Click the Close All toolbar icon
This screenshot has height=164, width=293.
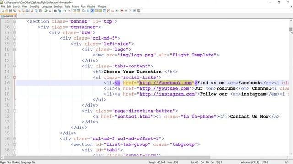(23, 11)
